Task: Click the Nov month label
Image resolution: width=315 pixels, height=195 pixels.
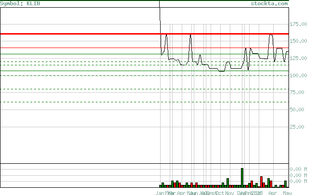Action: 229,193
